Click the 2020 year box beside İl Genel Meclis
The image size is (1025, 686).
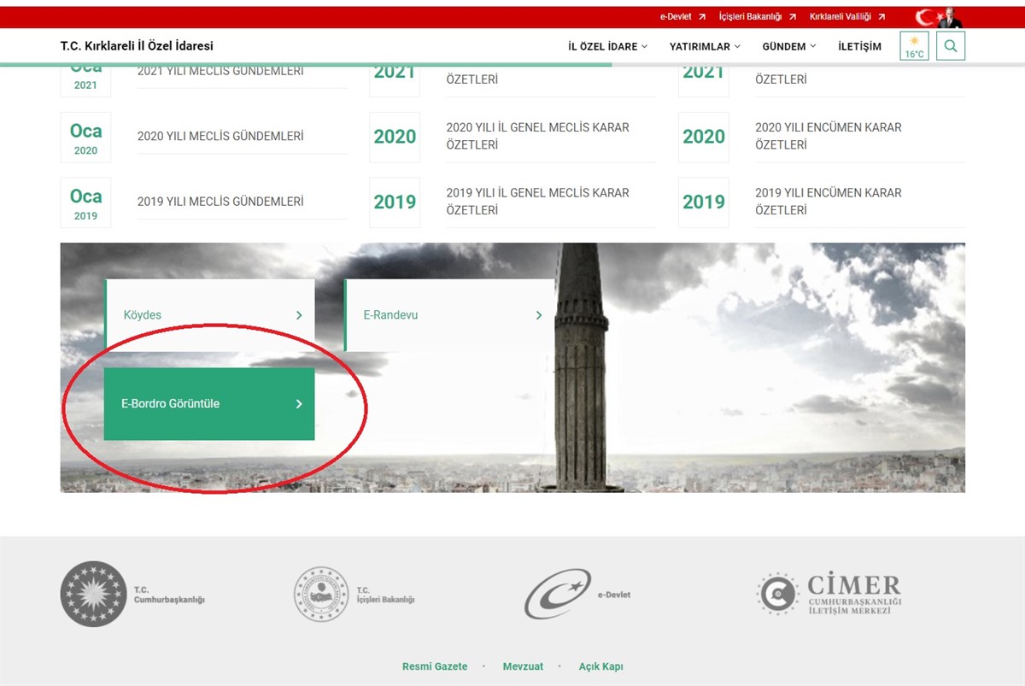tap(395, 137)
